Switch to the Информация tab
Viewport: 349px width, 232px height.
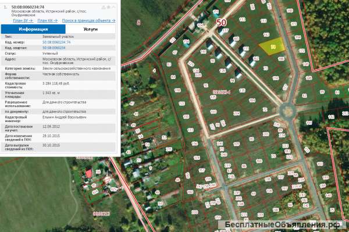point(33,29)
